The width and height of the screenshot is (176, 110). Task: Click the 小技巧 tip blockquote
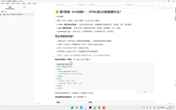[x=84, y=55]
